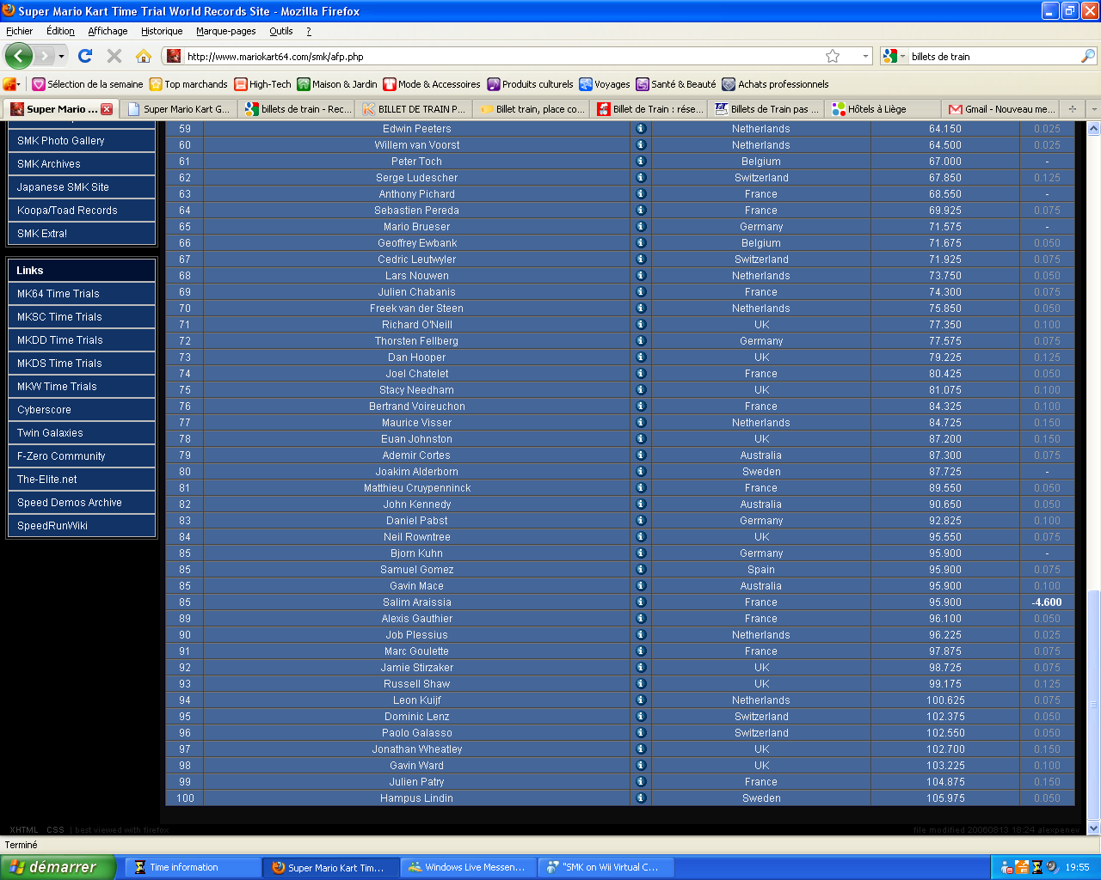Go back using the green Back arrow
Image resolution: width=1101 pixels, height=880 pixels.
[x=19, y=56]
